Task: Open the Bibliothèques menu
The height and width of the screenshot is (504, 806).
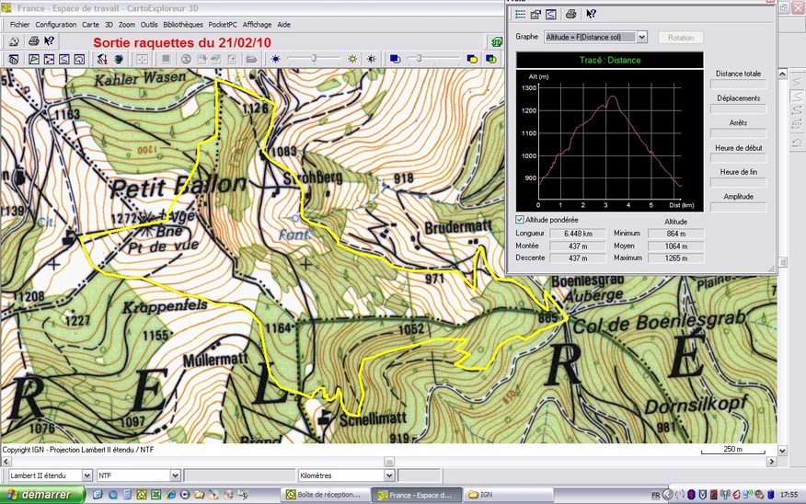Action: (183, 24)
